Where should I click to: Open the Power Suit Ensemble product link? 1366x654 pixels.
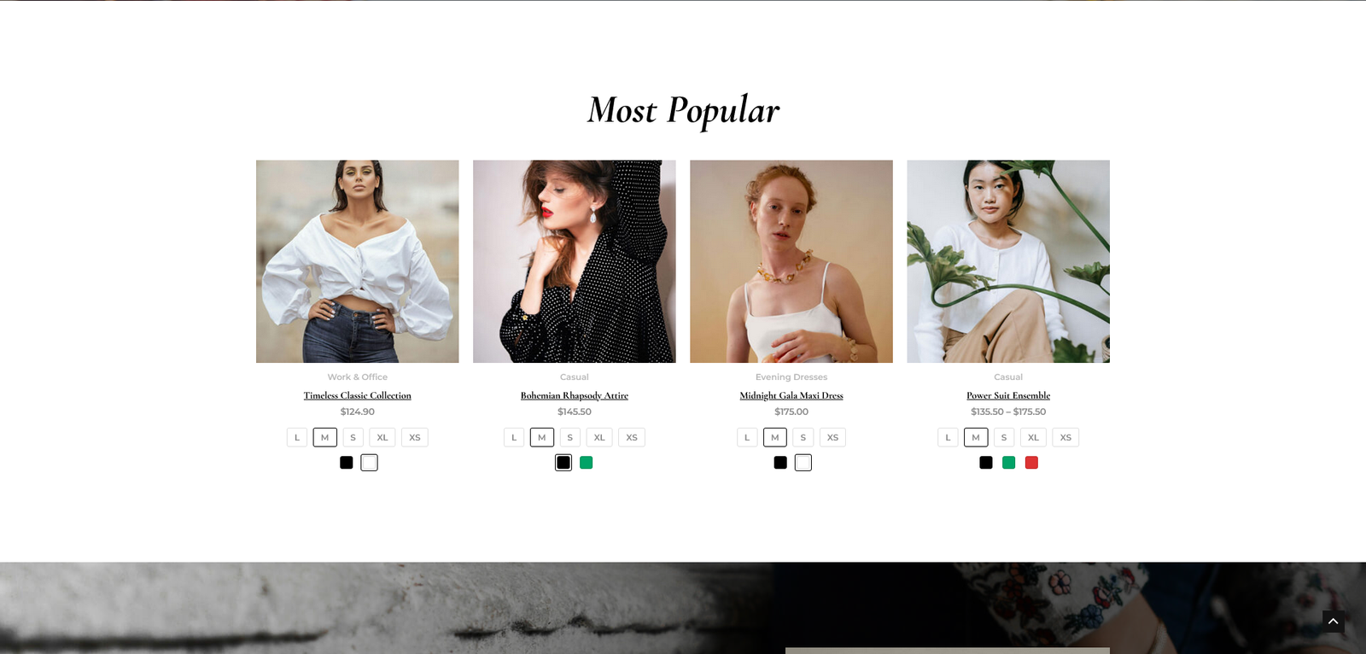(1008, 395)
